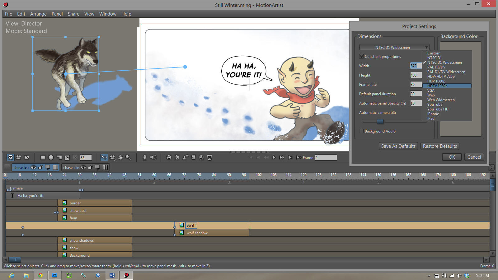Click the microphone record audio icon
The height and width of the screenshot is (280, 498).
(144, 157)
